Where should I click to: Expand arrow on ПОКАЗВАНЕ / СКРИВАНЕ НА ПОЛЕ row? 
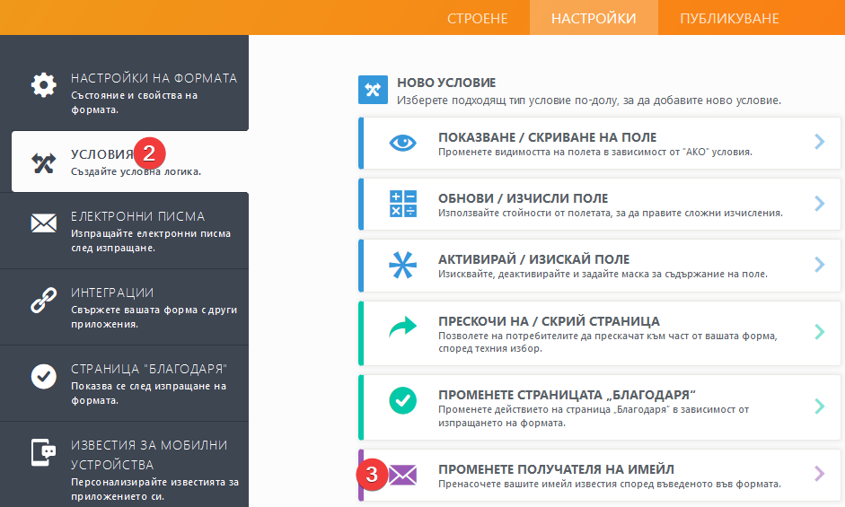pyautogui.click(x=820, y=142)
